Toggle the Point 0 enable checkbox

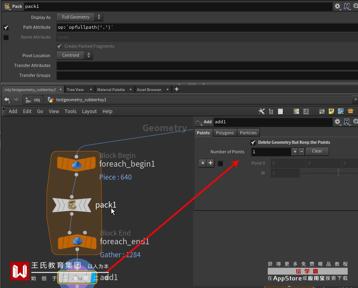point(220,164)
